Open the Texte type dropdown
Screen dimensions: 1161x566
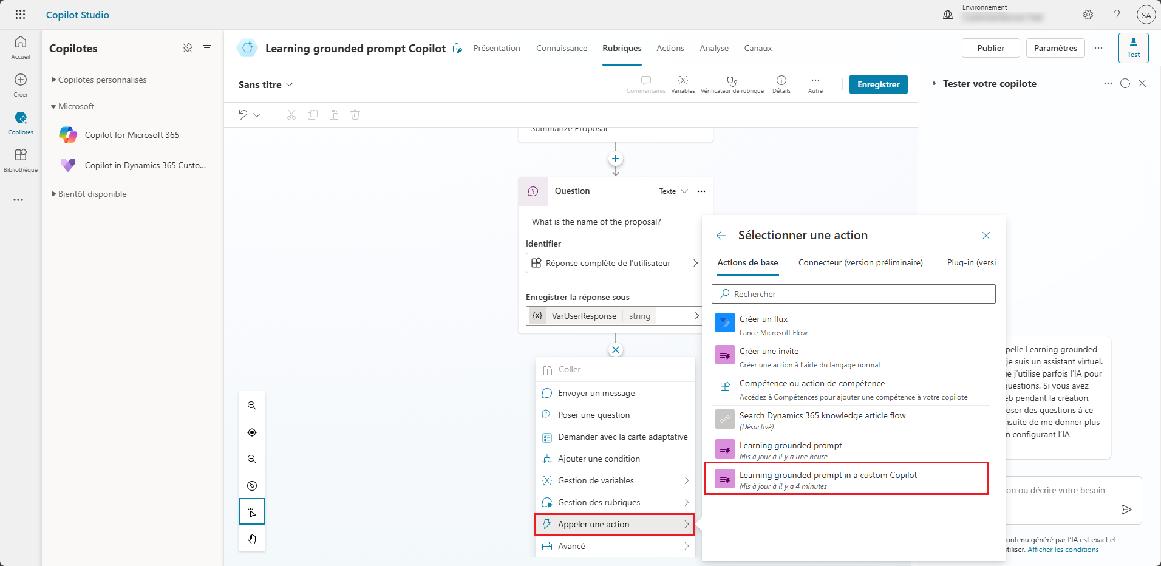tap(673, 191)
